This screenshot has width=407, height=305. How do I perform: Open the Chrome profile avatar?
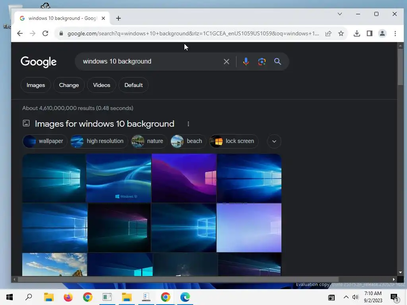tap(382, 33)
